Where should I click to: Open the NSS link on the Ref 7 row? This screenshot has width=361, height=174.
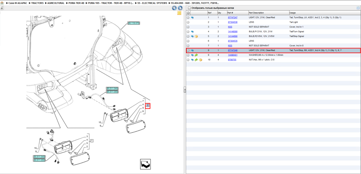[230, 46]
